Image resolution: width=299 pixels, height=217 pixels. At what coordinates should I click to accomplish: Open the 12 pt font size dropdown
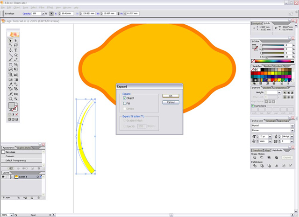click(270, 137)
